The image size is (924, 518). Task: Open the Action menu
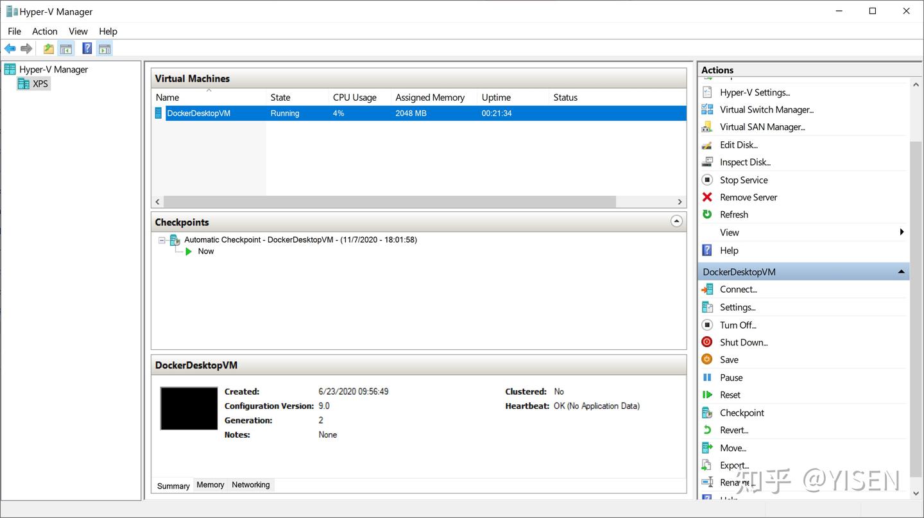45,31
